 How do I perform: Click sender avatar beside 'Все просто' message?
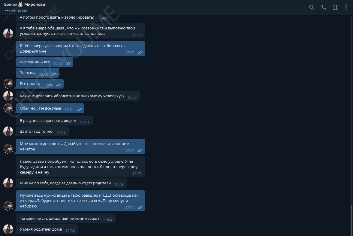pyautogui.click(x=8, y=83)
